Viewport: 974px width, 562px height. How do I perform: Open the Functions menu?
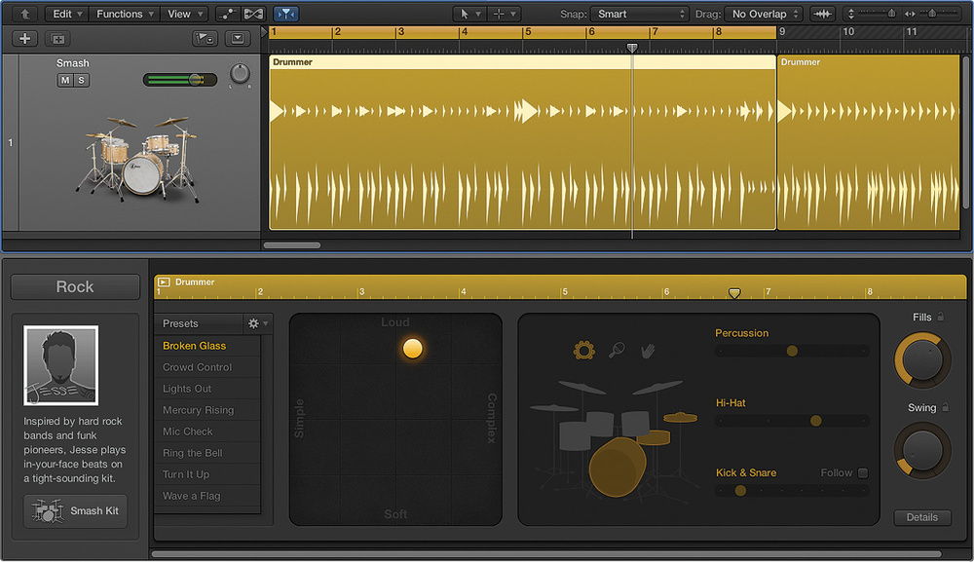pos(125,14)
